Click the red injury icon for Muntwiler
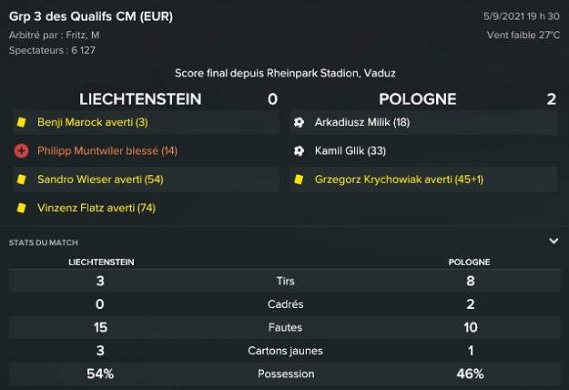 (20, 151)
